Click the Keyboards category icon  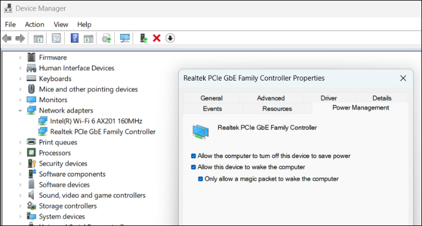(x=31, y=78)
